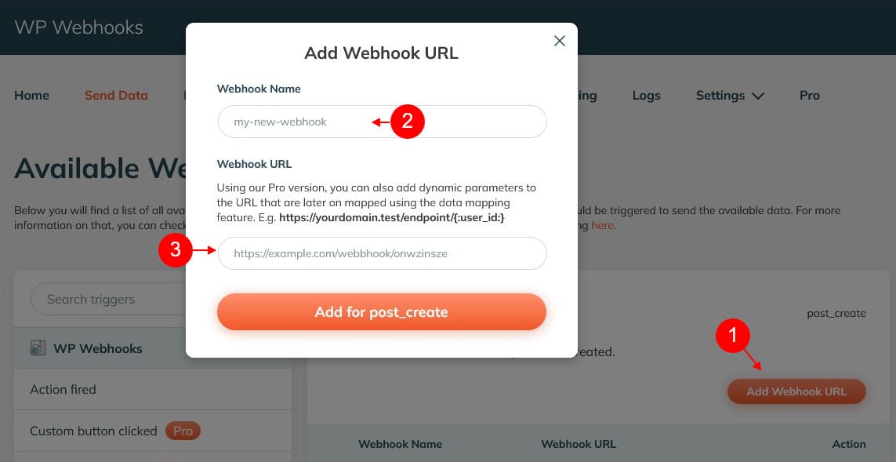Expand the Settings dropdown chevron
This screenshot has width=896, height=462.
coord(758,96)
